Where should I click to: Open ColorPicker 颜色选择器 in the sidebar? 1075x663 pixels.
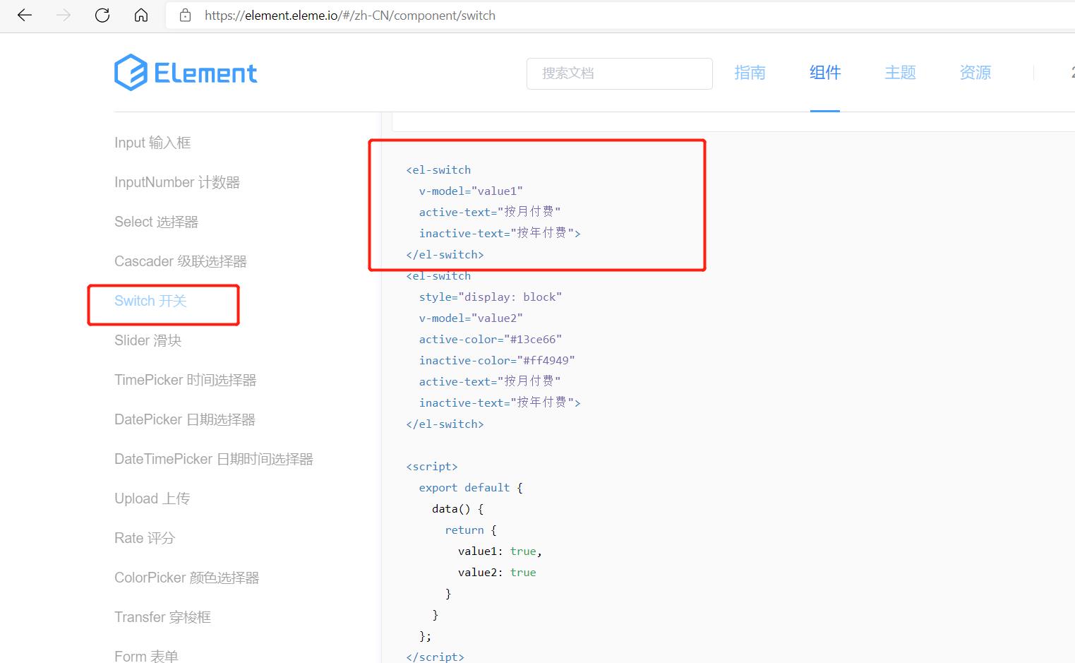pos(187,578)
